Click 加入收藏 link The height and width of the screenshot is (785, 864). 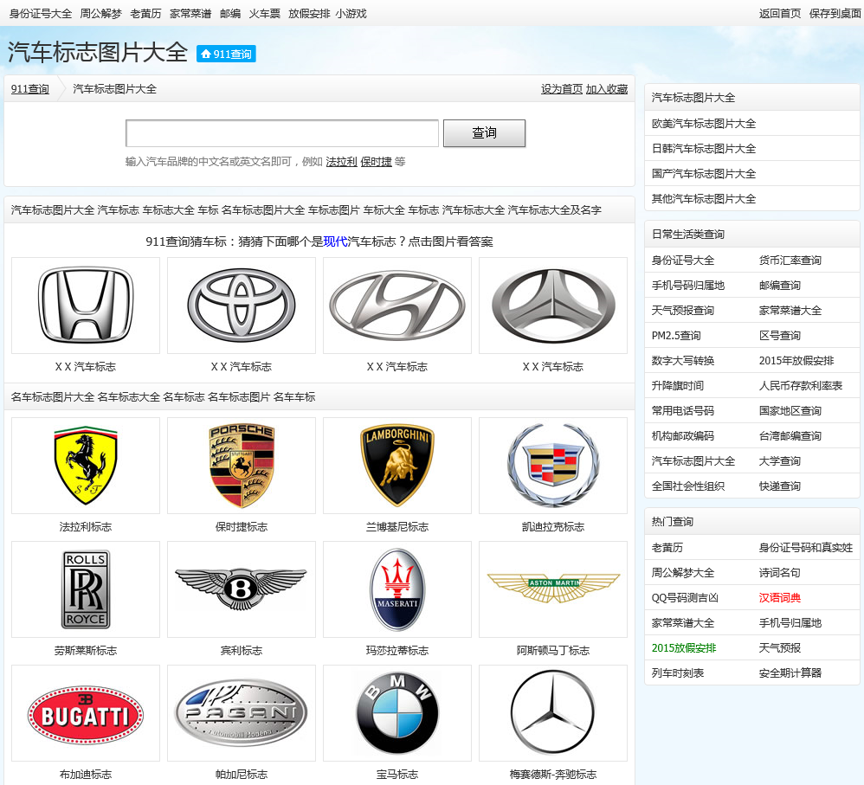click(x=607, y=89)
